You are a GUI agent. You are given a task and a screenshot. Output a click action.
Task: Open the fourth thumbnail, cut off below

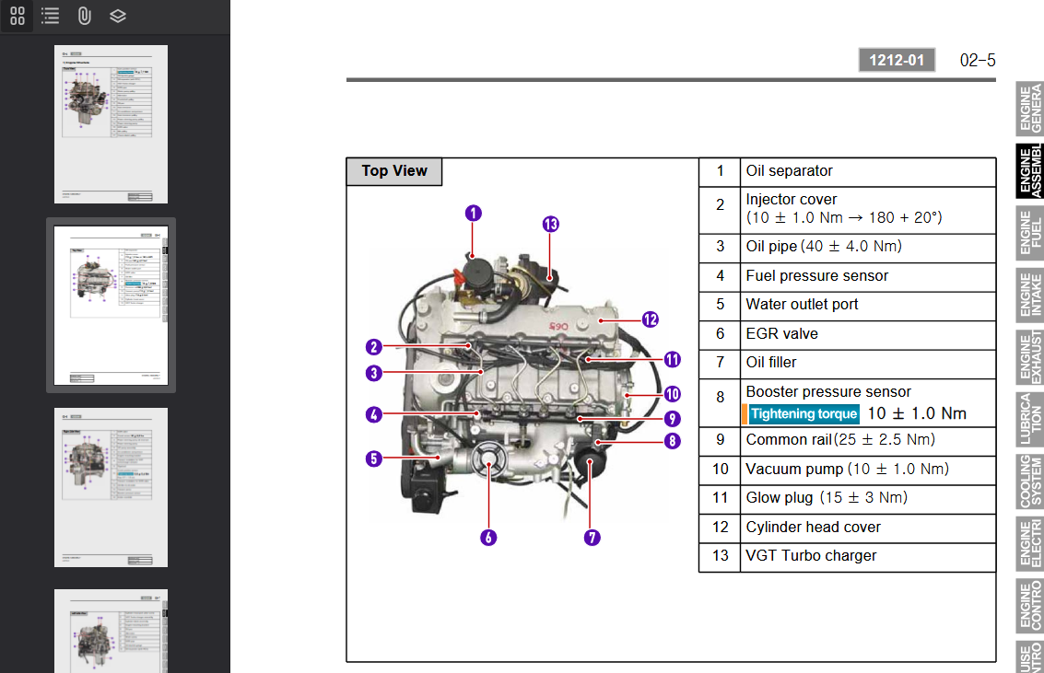(x=111, y=631)
